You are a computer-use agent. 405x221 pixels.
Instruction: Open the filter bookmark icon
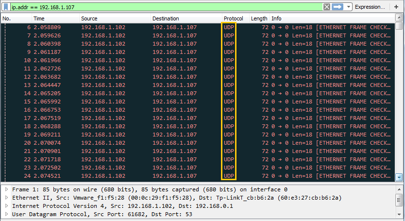pos(6,7)
